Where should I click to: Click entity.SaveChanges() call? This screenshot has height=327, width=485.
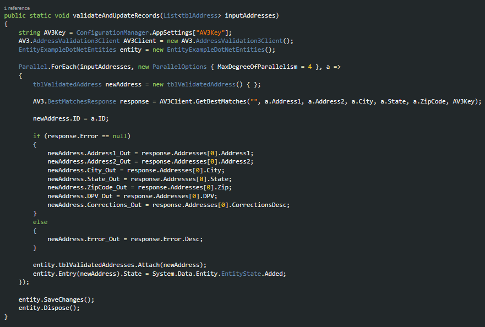(x=56, y=299)
